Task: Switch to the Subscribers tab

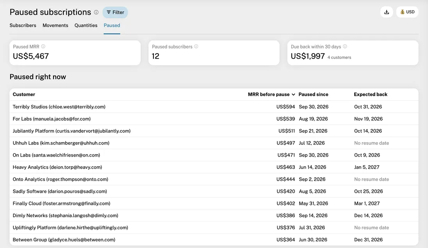Action: (23, 25)
